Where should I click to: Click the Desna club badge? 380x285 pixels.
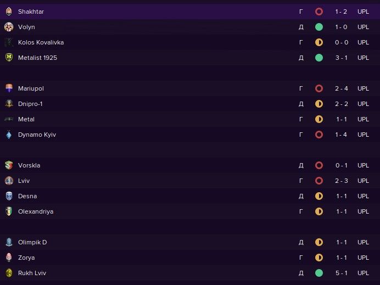(x=8, y=196)
